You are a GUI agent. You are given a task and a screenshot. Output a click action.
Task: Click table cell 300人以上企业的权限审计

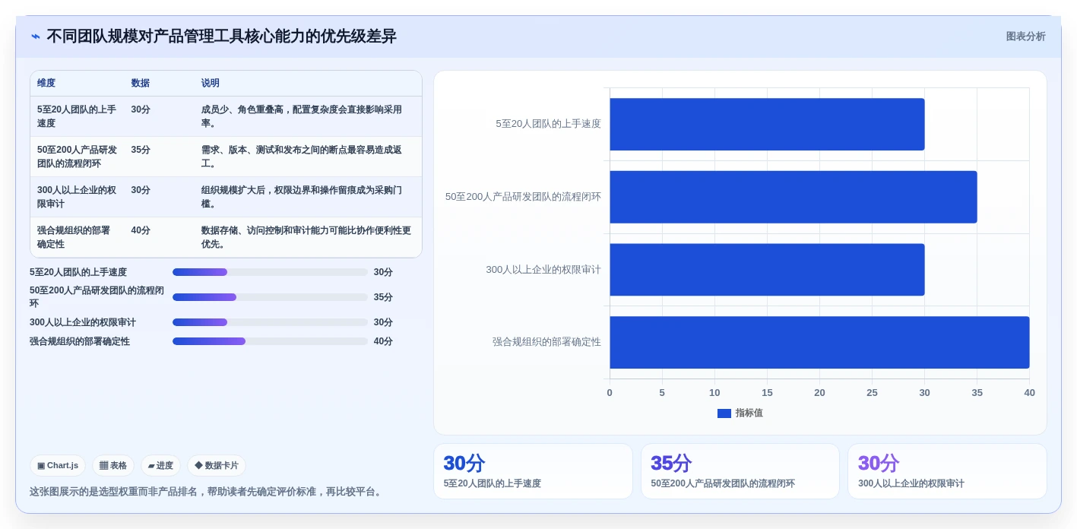tap(77, 197)
